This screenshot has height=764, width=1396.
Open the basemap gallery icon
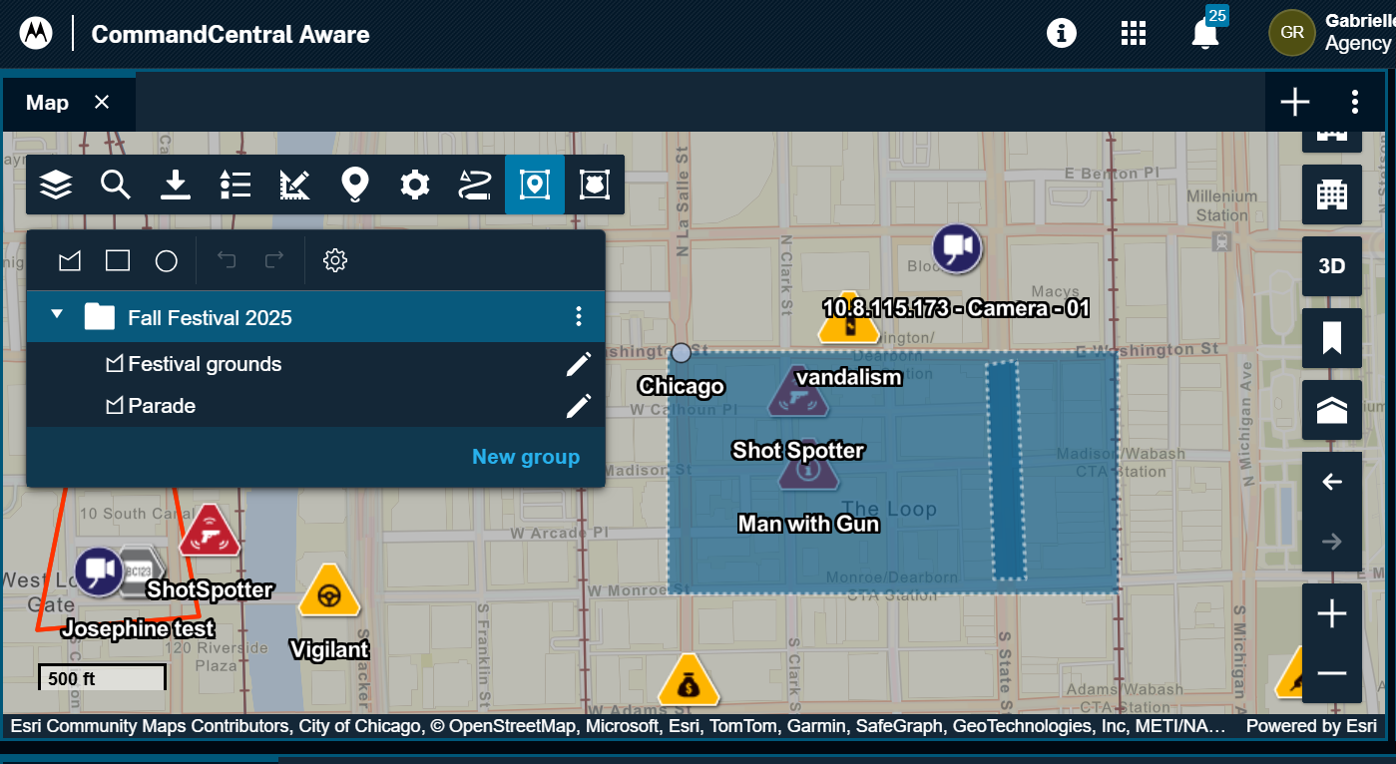tap(1332, 410)
